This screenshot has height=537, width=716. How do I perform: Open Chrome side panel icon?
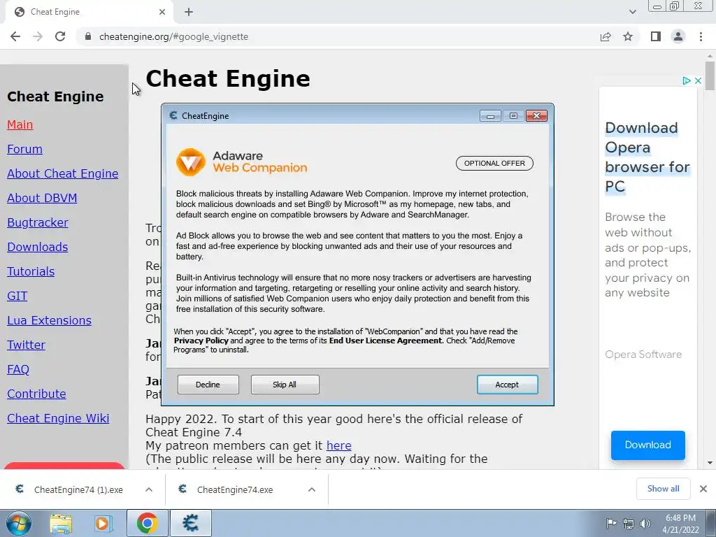click(x=655, y=36)
